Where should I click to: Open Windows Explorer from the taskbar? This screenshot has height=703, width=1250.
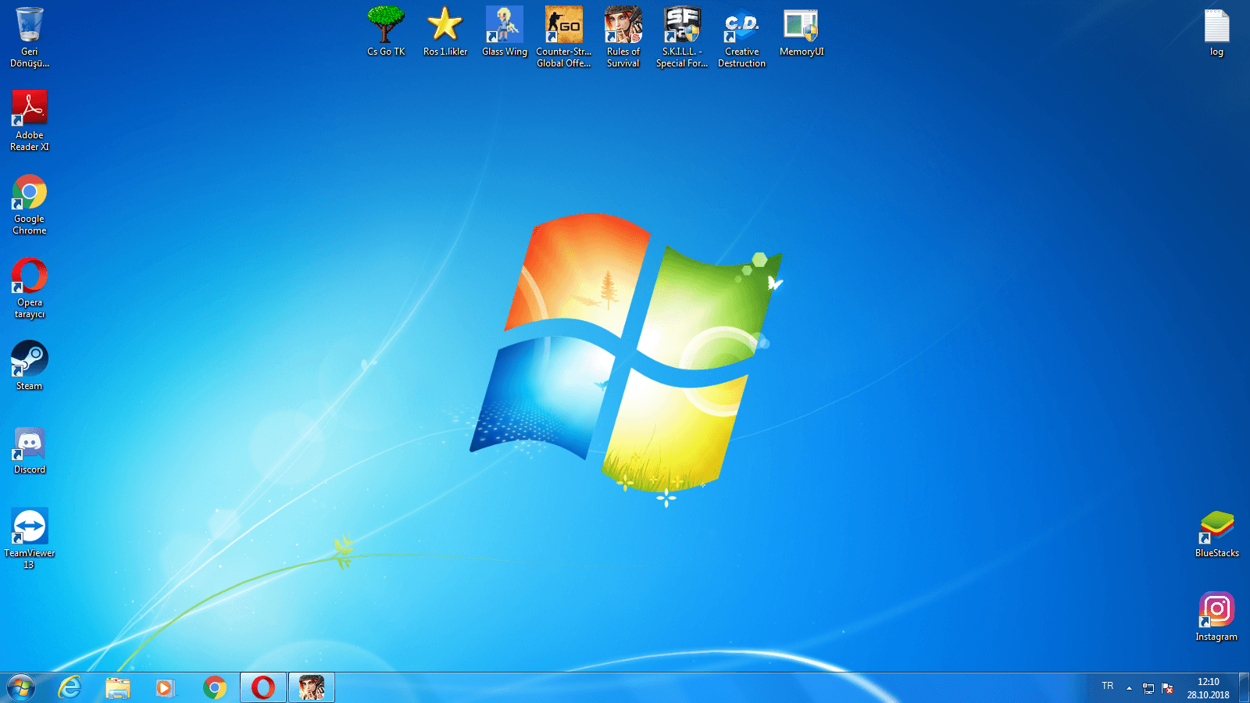[x=118, y=687]
